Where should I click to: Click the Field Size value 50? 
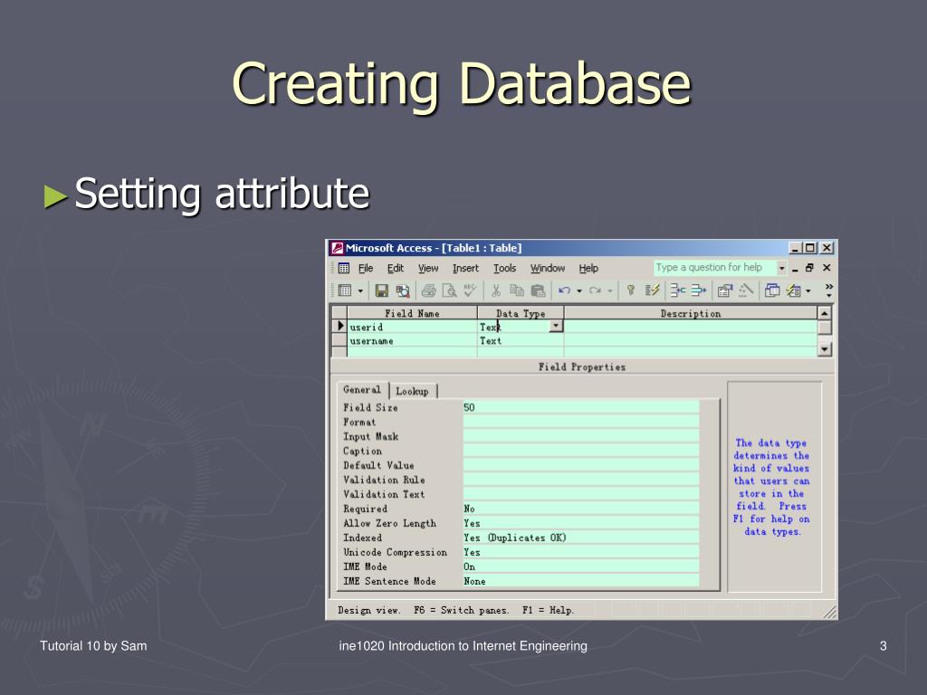point(581,407)
